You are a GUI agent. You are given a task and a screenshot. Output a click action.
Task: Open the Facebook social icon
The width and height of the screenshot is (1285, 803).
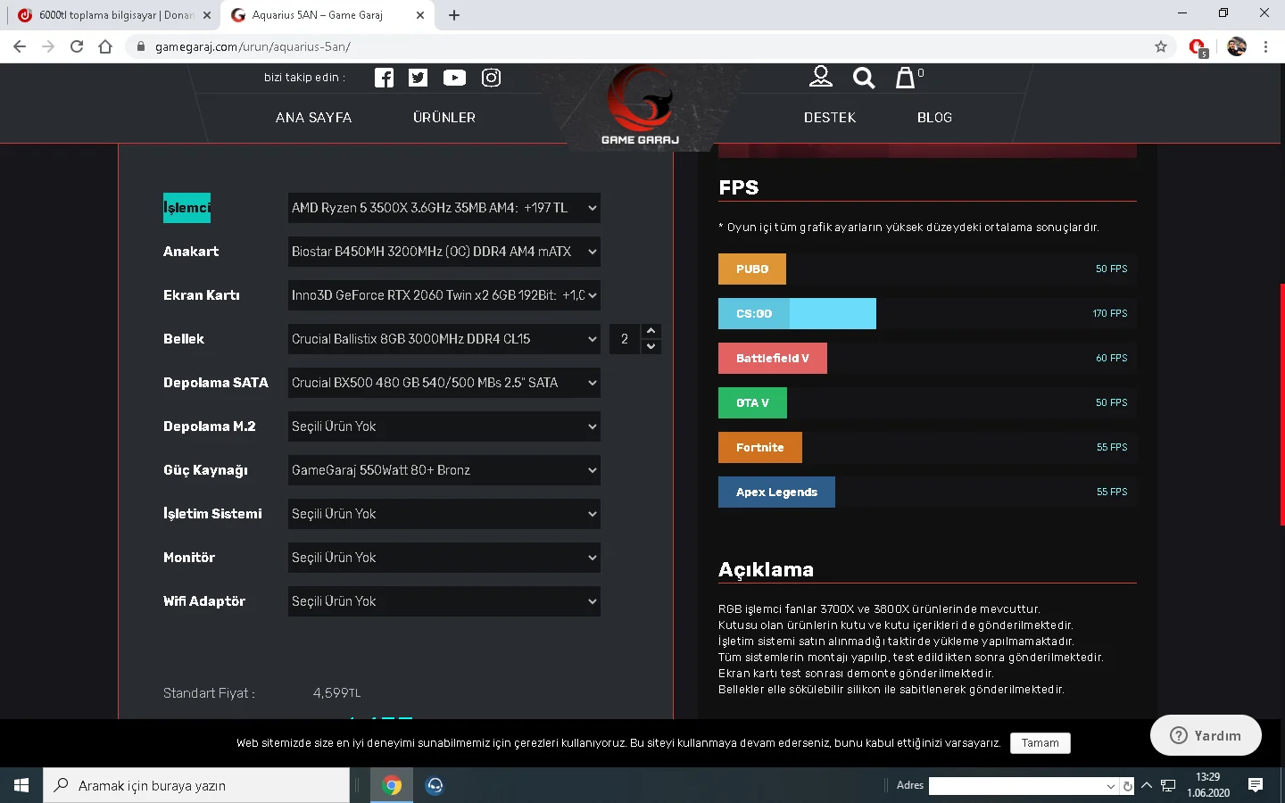[384, 78]
